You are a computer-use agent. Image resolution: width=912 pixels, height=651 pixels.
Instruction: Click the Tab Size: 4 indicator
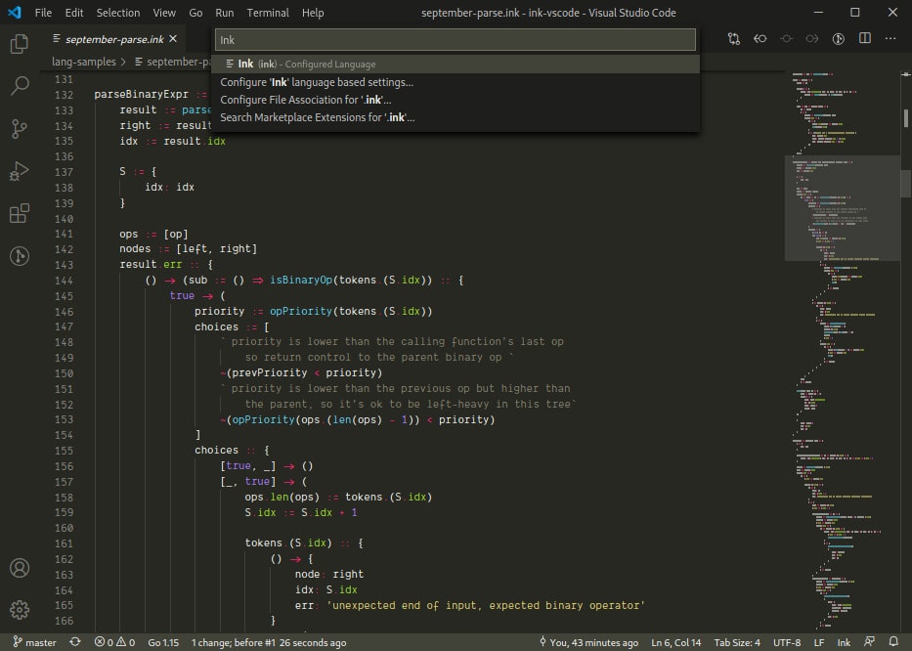(737, 642)
